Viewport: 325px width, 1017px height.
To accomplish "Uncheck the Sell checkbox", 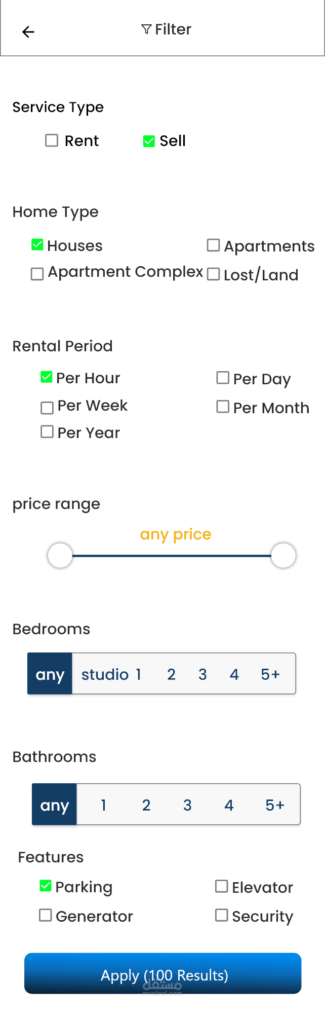I will pos(149,141).
